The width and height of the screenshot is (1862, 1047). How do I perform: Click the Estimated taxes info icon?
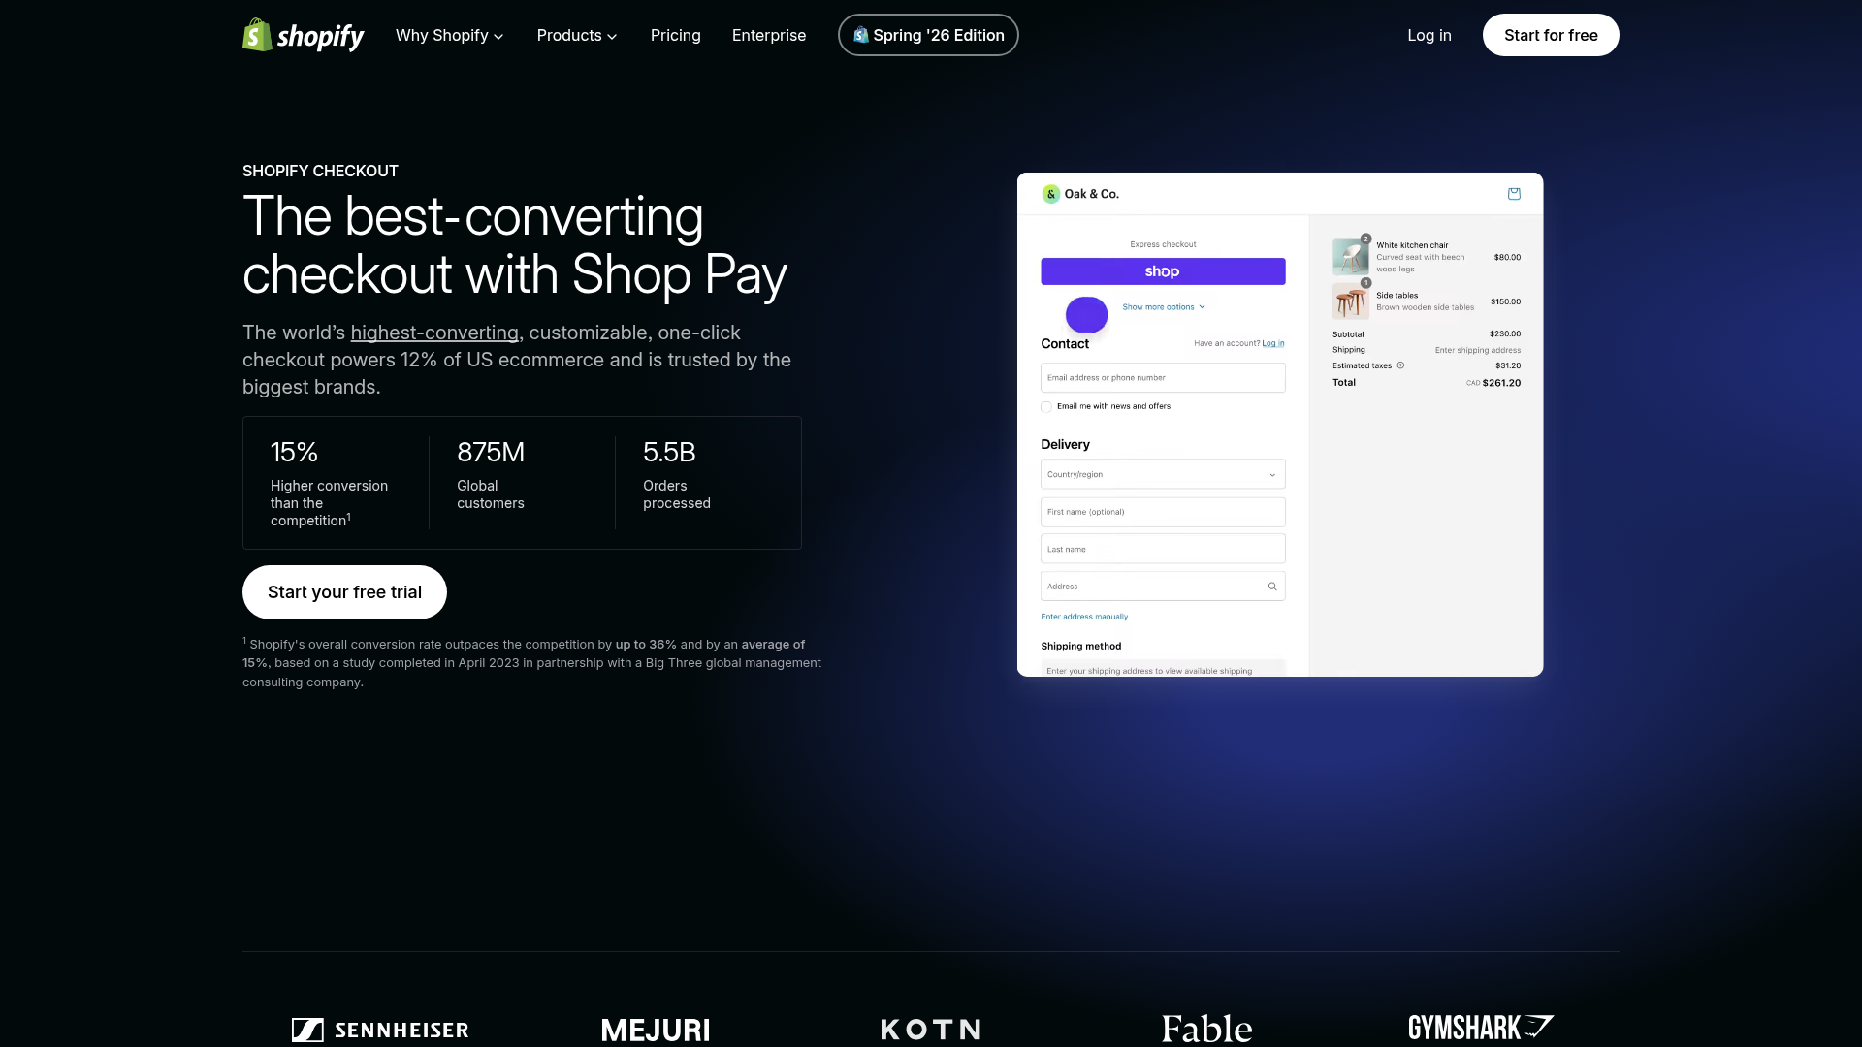pyautogui.click(x=1400, y=365)
